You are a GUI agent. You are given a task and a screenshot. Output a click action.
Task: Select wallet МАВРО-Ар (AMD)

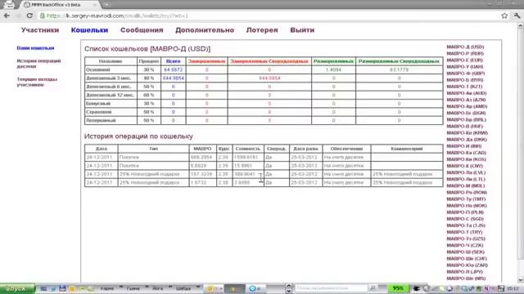tap(467, 106)
